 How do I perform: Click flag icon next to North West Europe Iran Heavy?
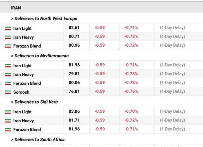click(8, 37)
